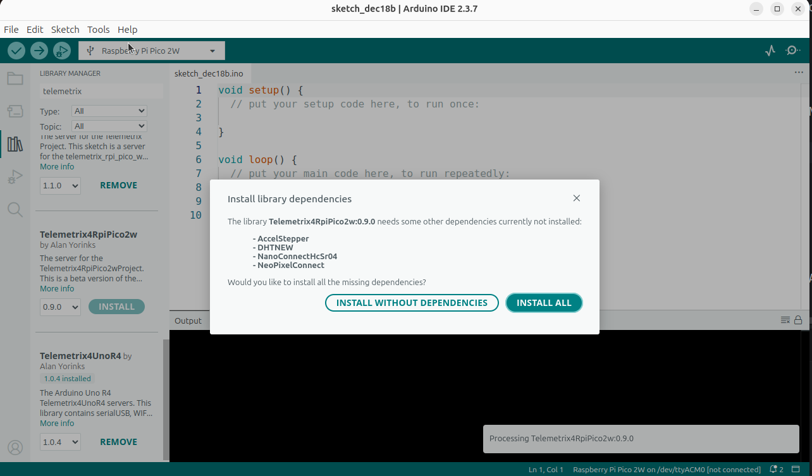Close the Install library dependencies dialog

coord(576,198)
